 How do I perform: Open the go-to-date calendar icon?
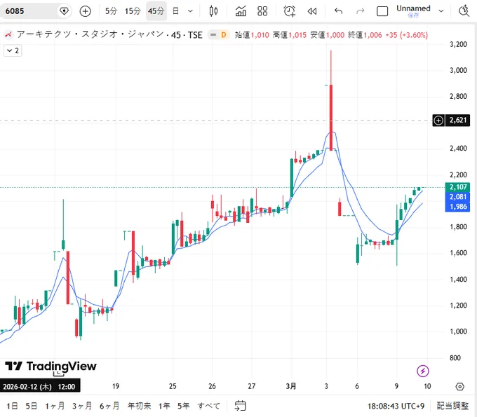(x=241, y=406)
